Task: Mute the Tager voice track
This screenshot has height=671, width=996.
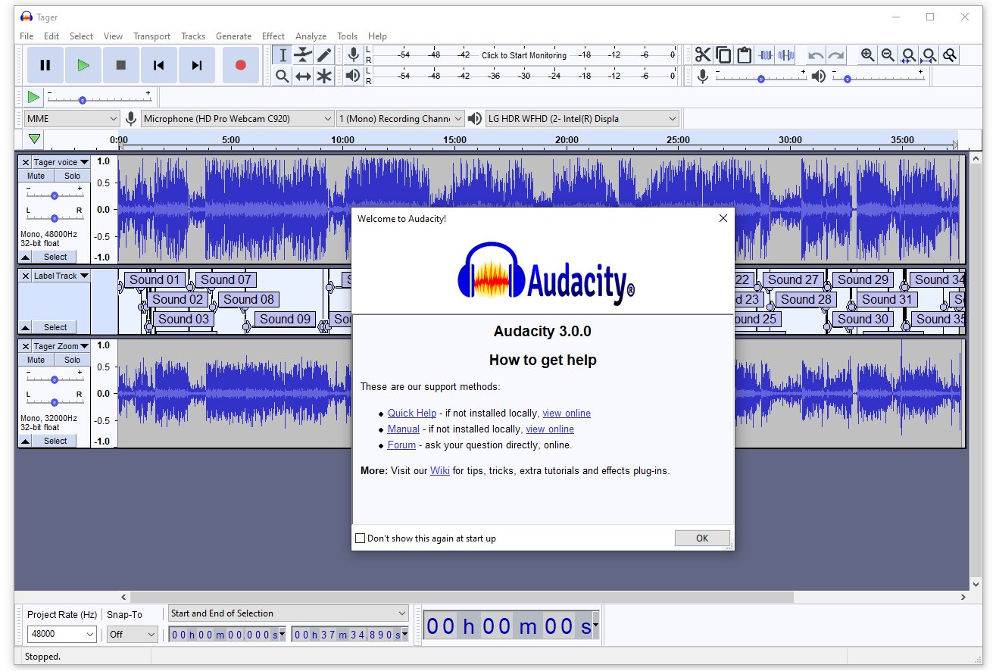Action: 35,175
